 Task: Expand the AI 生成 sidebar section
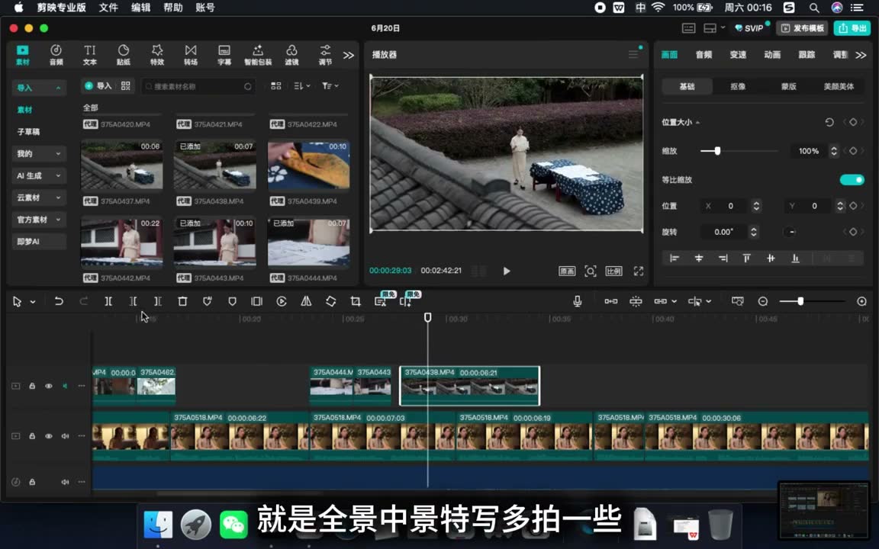coord(38,175)
